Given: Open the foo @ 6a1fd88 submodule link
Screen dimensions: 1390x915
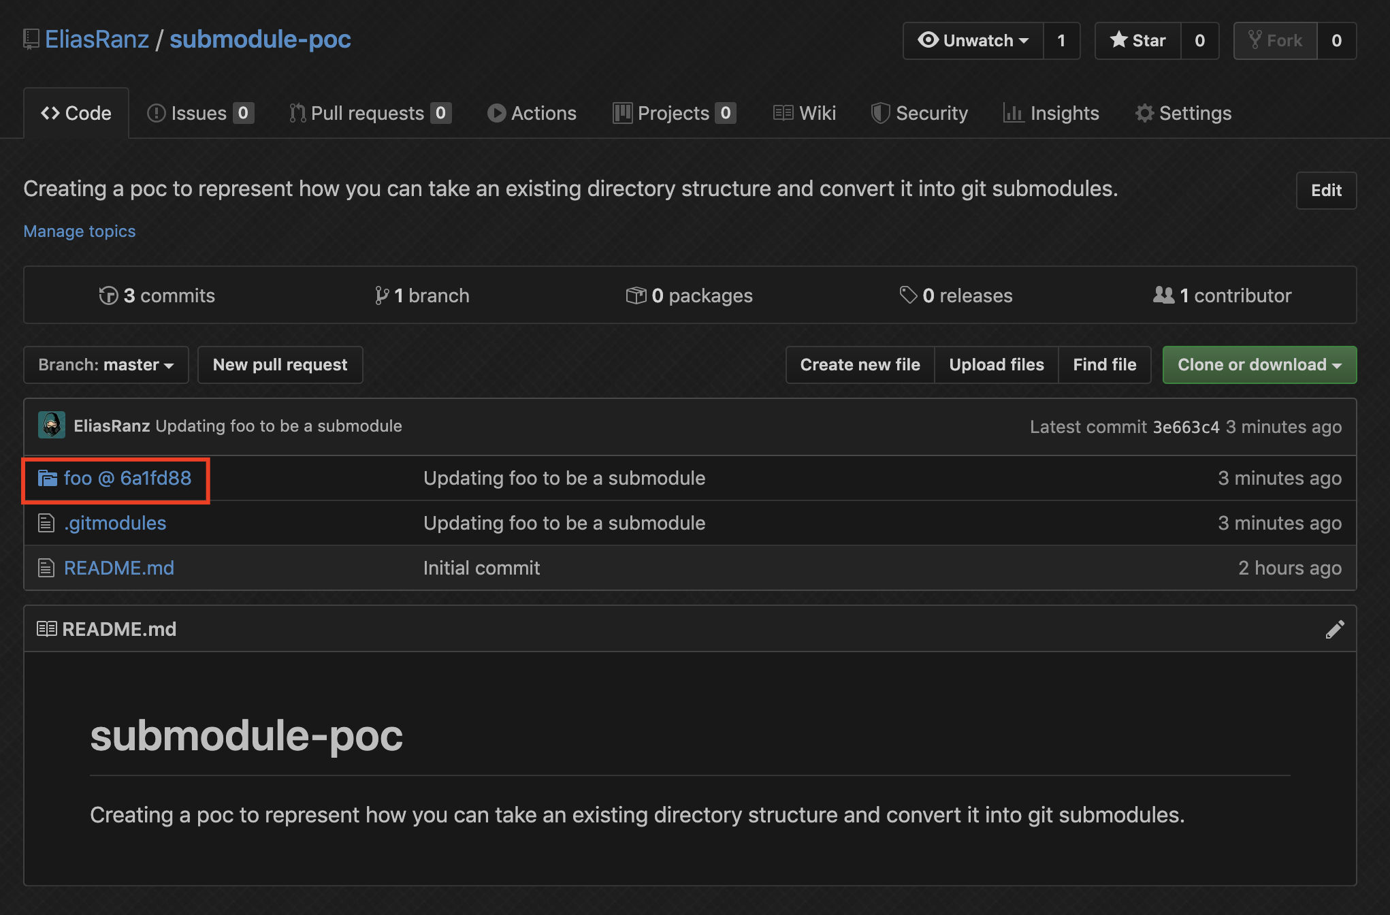Looking at the screenshot, I should tap(127, 478).
